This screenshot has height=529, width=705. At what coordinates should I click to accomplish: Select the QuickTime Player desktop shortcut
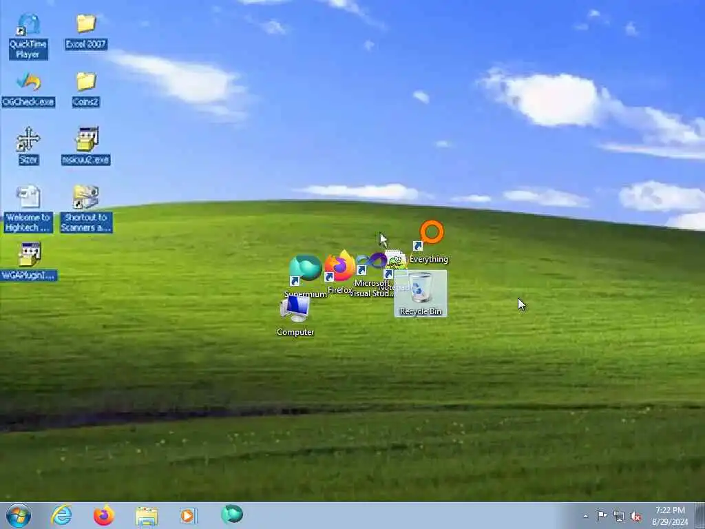click(x=28, y=36)
